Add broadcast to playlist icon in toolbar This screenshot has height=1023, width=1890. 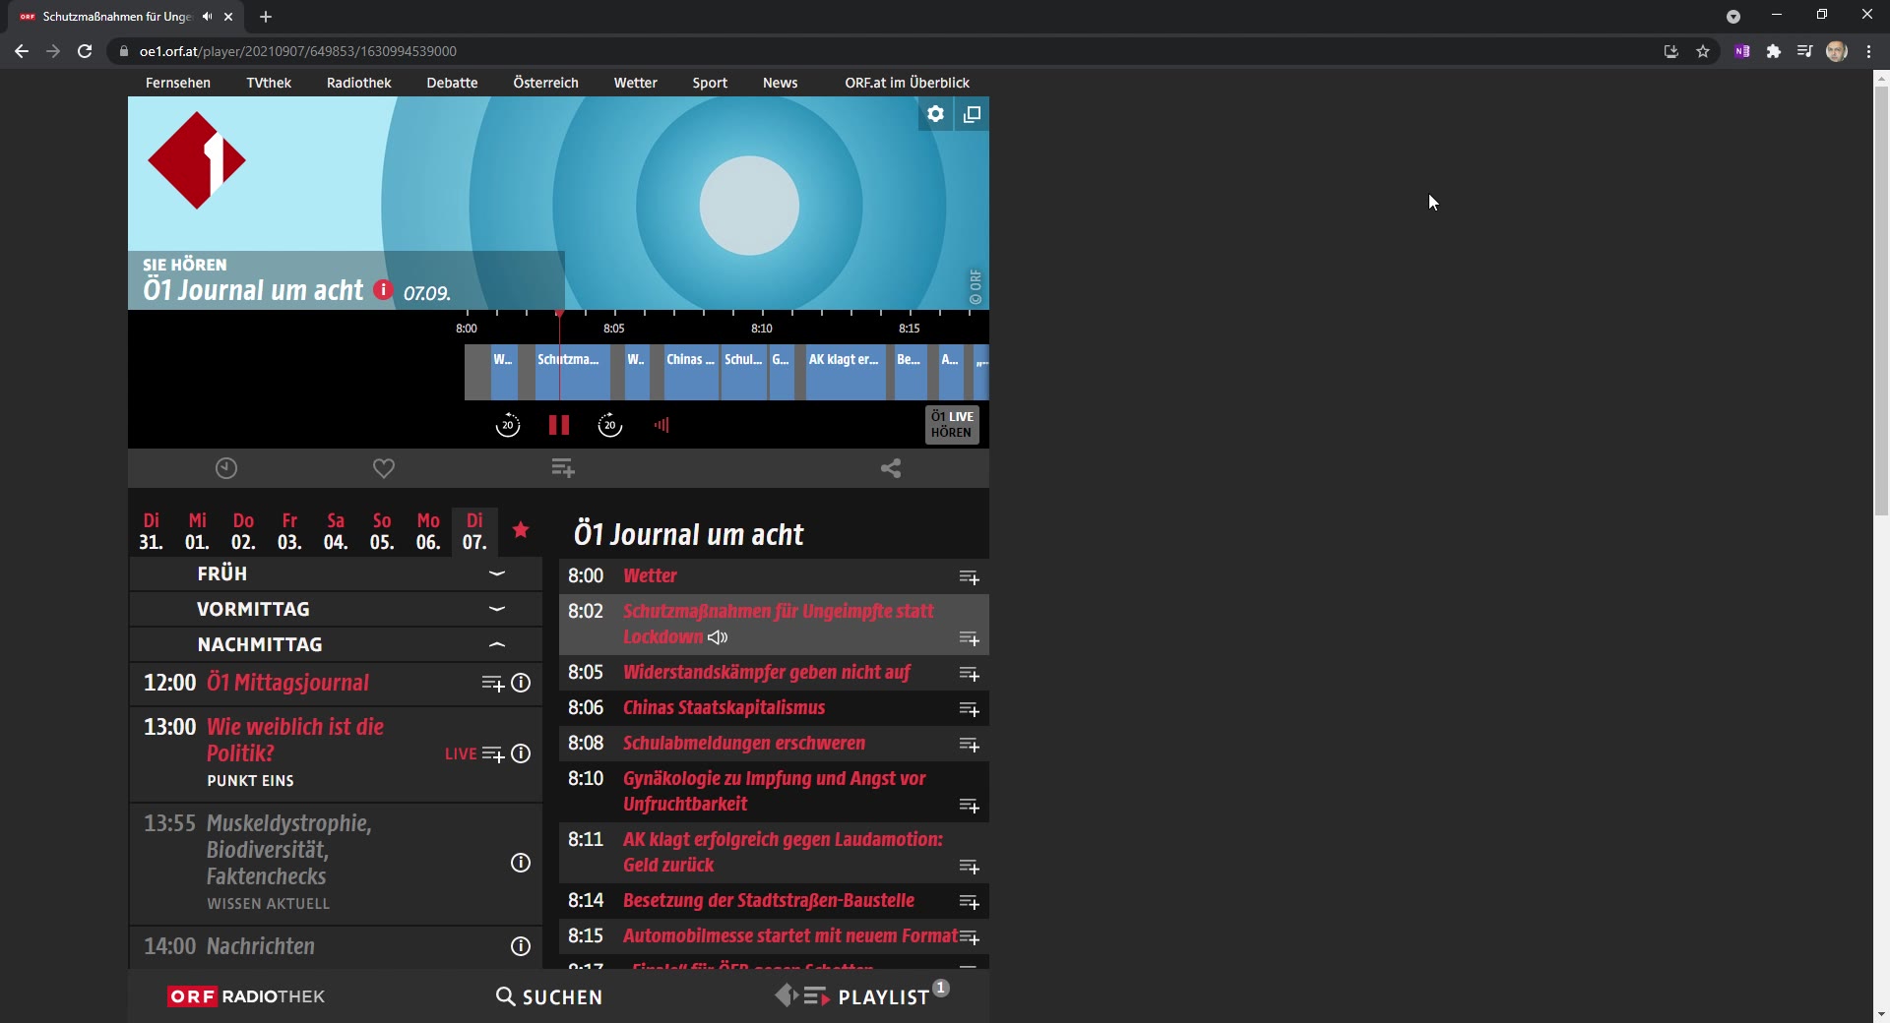point(563,468)
